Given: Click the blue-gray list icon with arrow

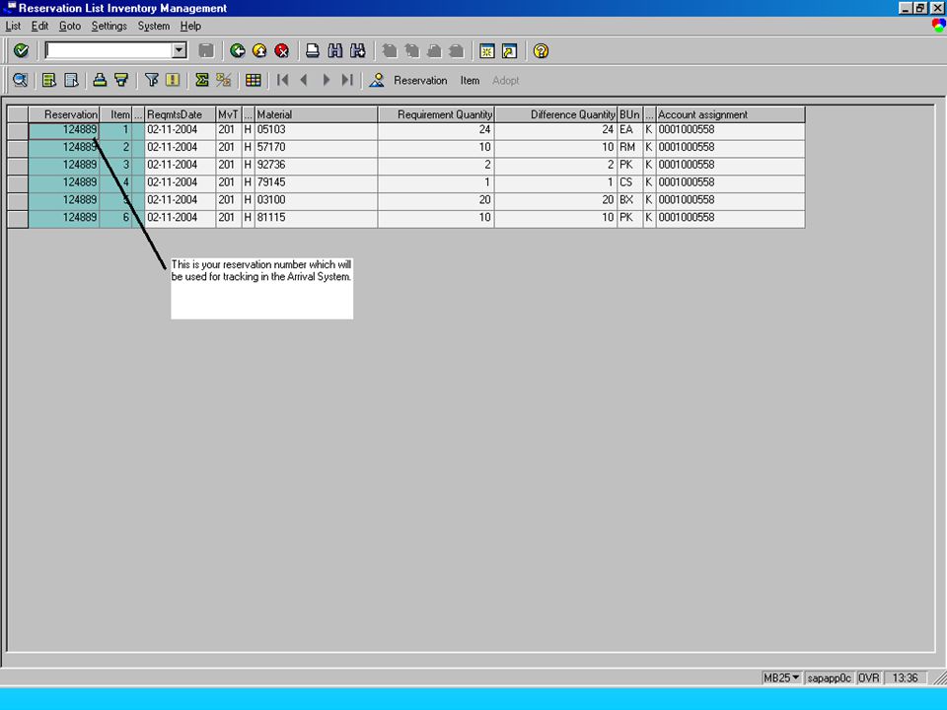Looking at the screenshot, I should tap(71, 80).
